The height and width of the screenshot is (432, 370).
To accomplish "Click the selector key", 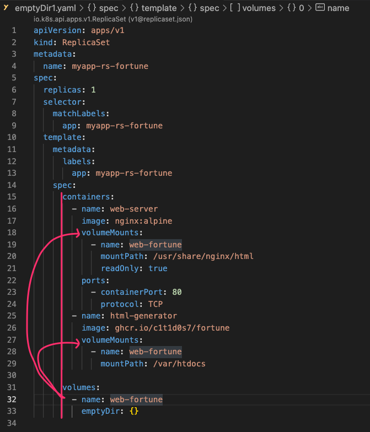I will point(62,102).
